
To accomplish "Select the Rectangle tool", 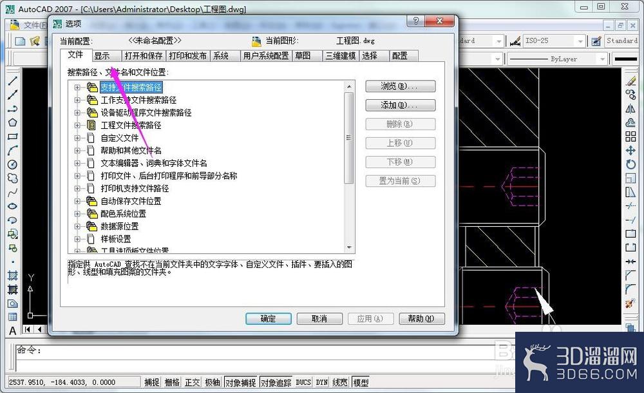I will click(12, 137).
